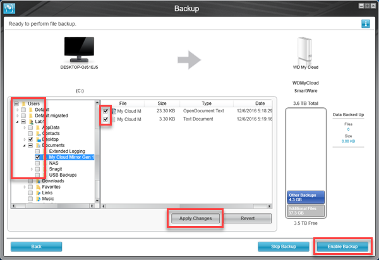Select the NAS folder row
Viewport: 379px width, 260px height.
point(54,163)
